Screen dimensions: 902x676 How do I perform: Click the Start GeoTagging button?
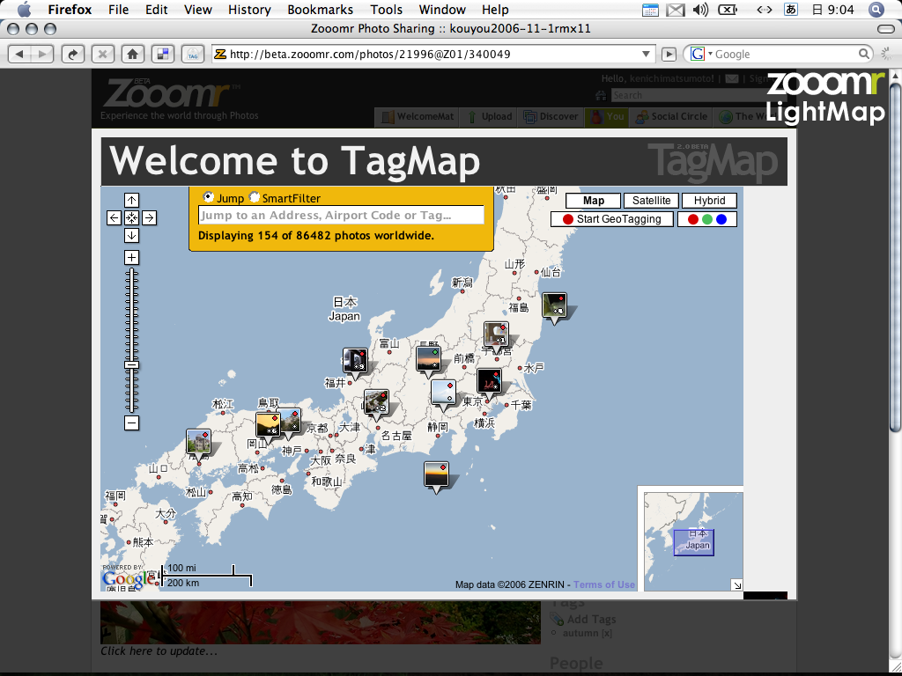pyautogui.click(x=612, y=219)
